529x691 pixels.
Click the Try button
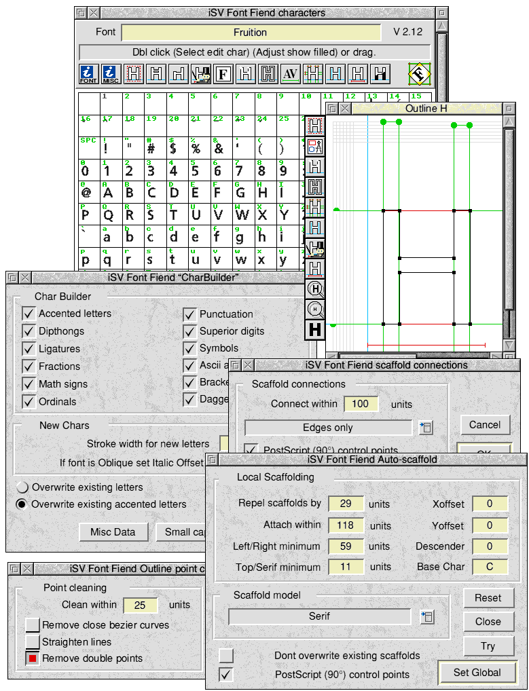pyautogui.click(x=488, y=646)
